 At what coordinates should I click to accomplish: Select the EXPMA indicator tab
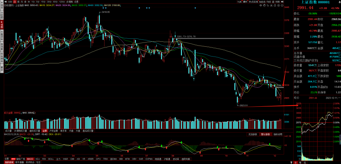(149, 159)
